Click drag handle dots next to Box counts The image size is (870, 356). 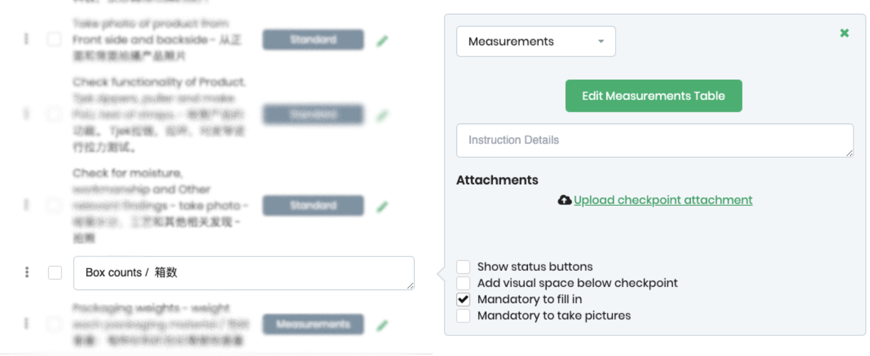tap(27, 272)
